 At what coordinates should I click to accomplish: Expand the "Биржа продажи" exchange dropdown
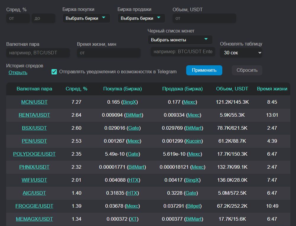pos(141,18)
